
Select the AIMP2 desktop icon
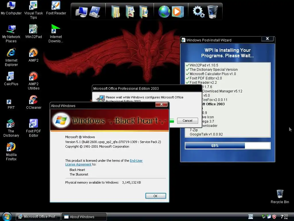point(34,55)
